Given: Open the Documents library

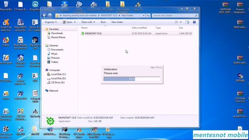Looking at the screenshot, I should point(57,49).
